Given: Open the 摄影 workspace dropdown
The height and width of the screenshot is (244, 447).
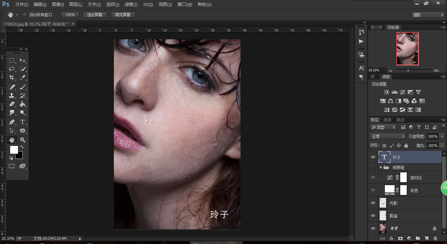Looking at the screenshot, I should [x=427, y=15].
